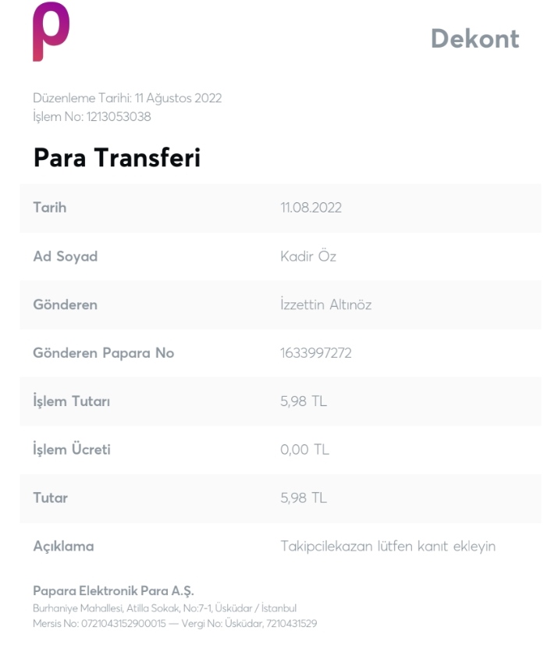Click the Mersis No and Vergi No line
Screen dimensions: 551x649
click(x=175, y=624)
